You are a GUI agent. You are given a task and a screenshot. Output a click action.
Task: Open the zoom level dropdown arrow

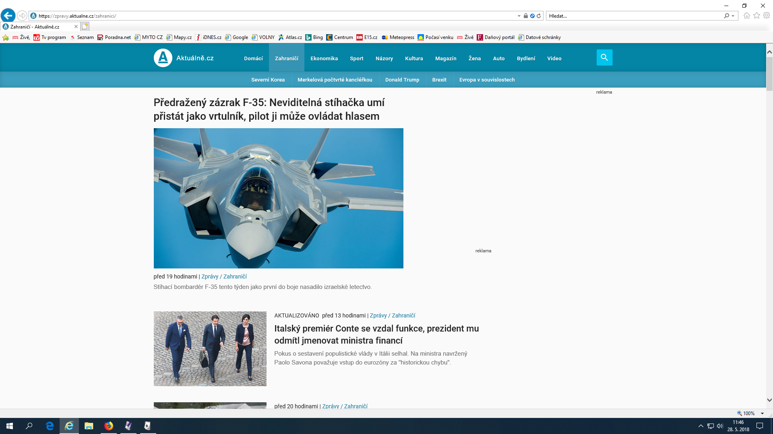pyautogui.click(x=762, y=414)
